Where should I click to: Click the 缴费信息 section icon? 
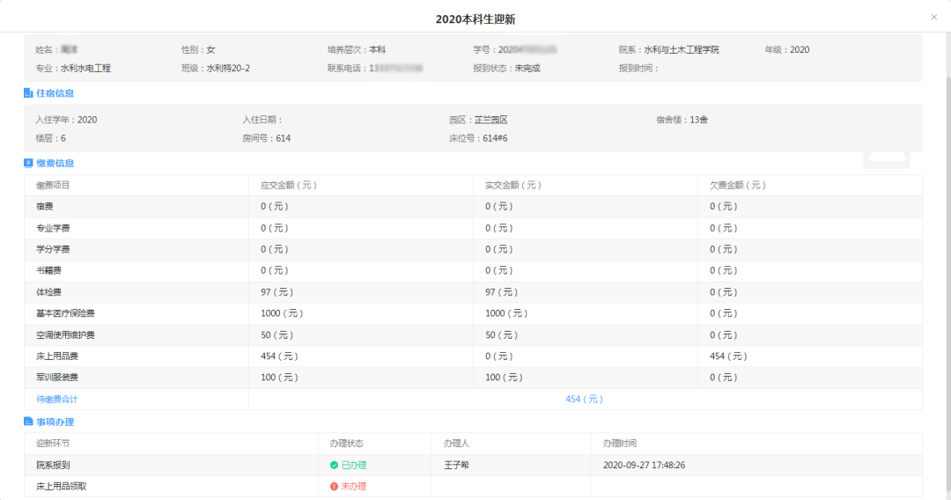[x=28, y=164]
